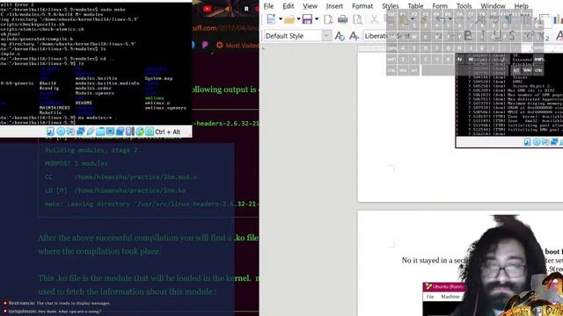Image resolution: width=563 pixels, height=316 pixels.
Task: Open the Help menu in LibreOffice Writer
Action: pos(521,6)
